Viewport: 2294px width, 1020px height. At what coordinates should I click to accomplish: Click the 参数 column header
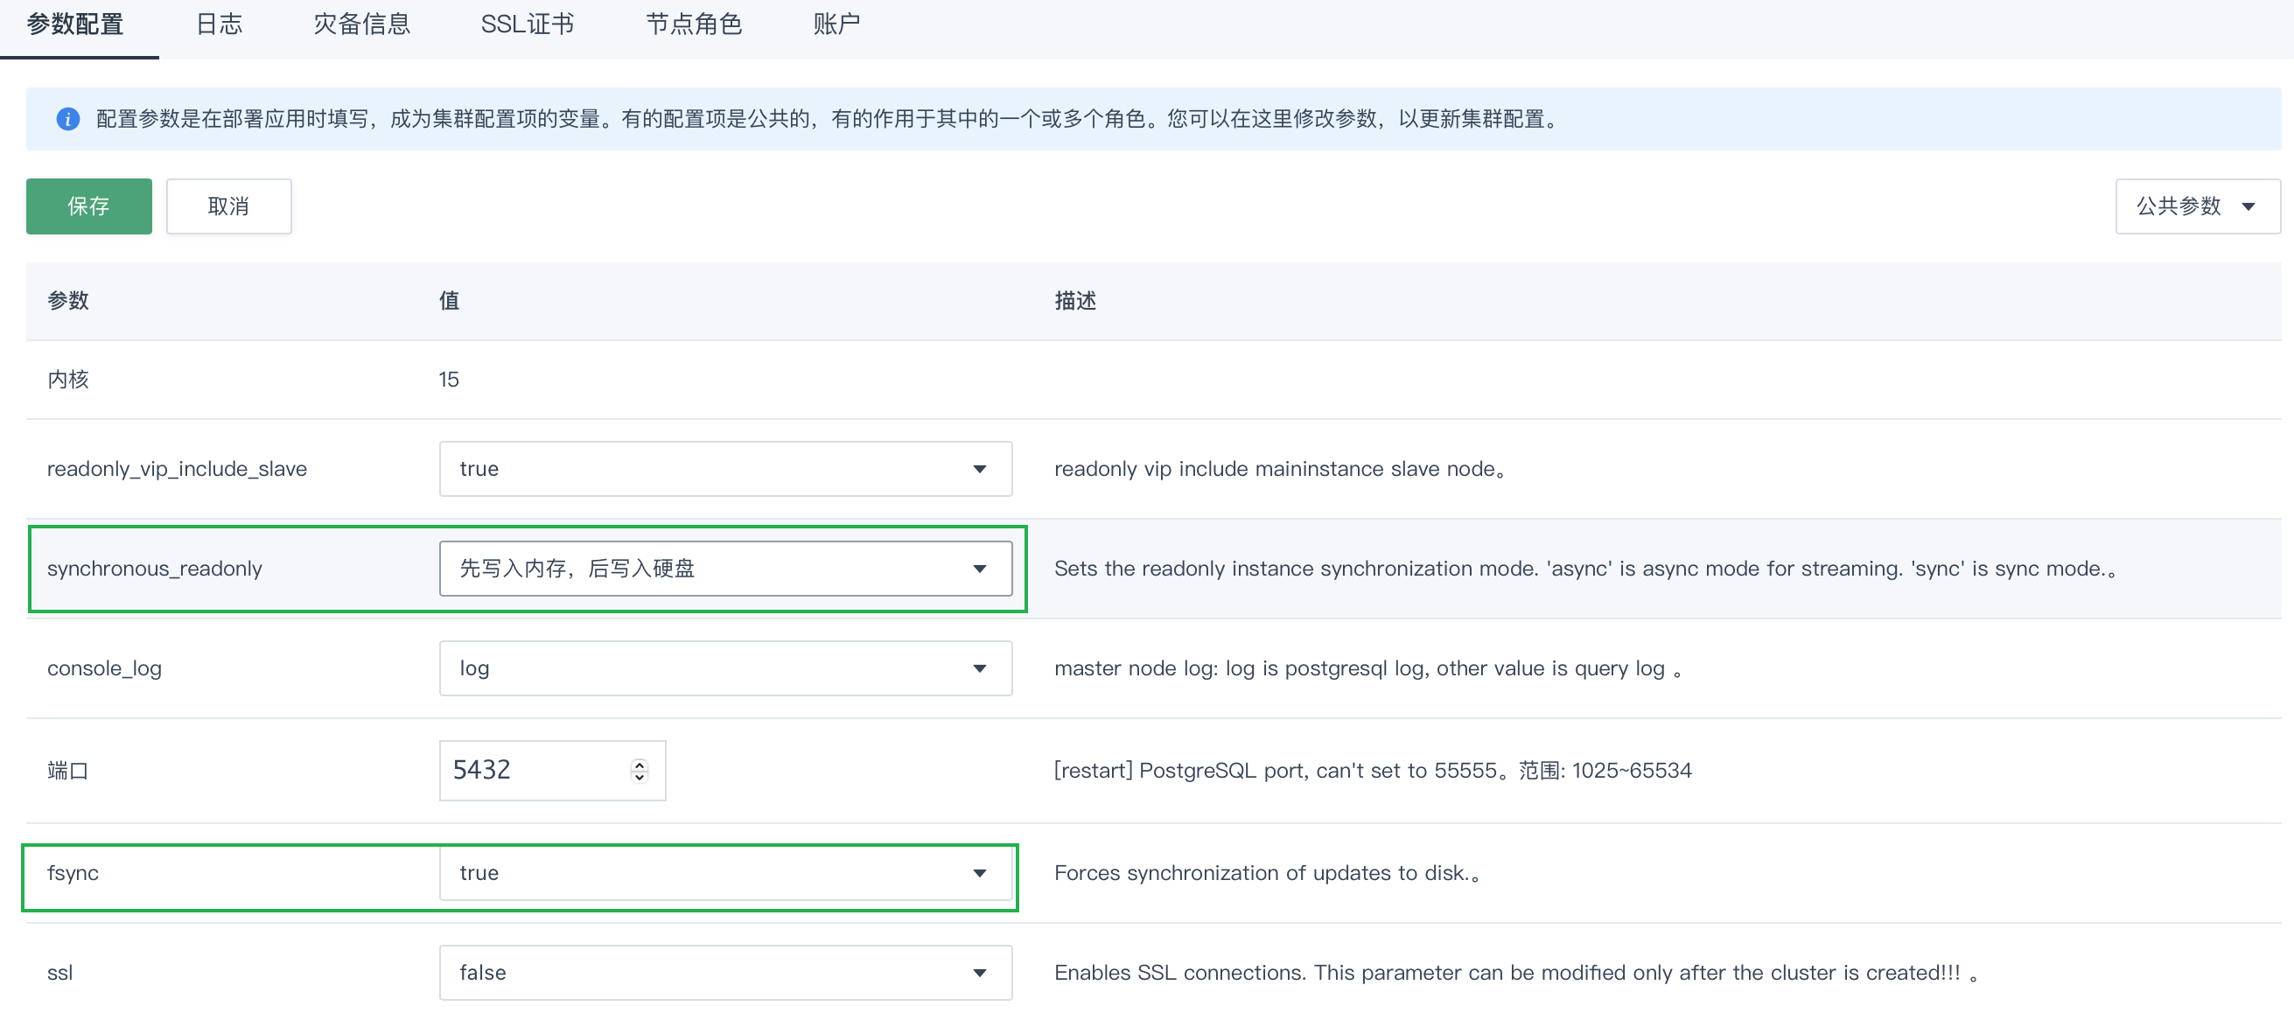(67, 301)
